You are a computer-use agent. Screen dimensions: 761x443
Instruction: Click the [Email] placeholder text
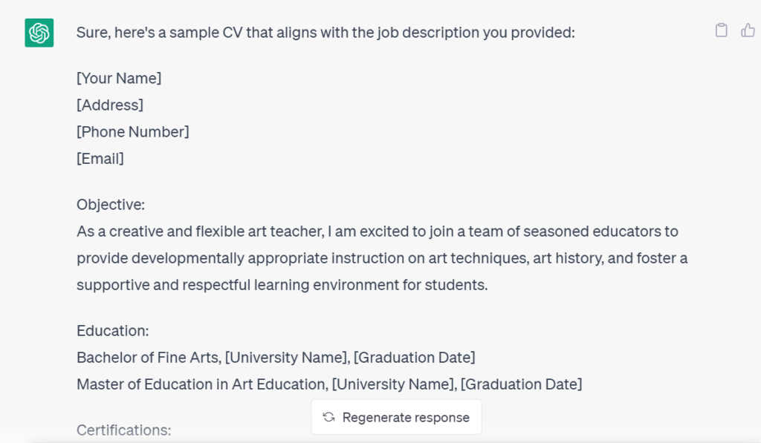(100, 158)
